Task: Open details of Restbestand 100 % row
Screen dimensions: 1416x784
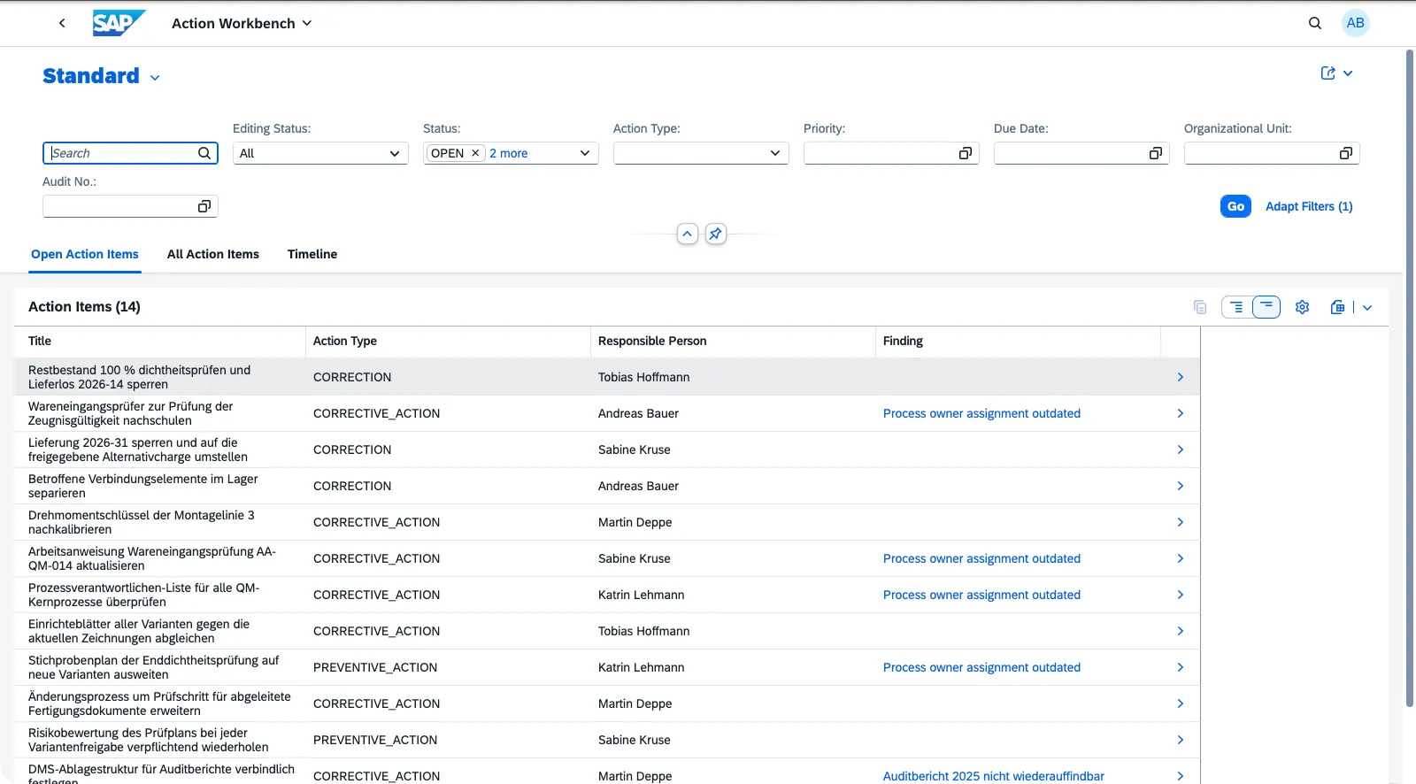Action: pos(1181,377)
